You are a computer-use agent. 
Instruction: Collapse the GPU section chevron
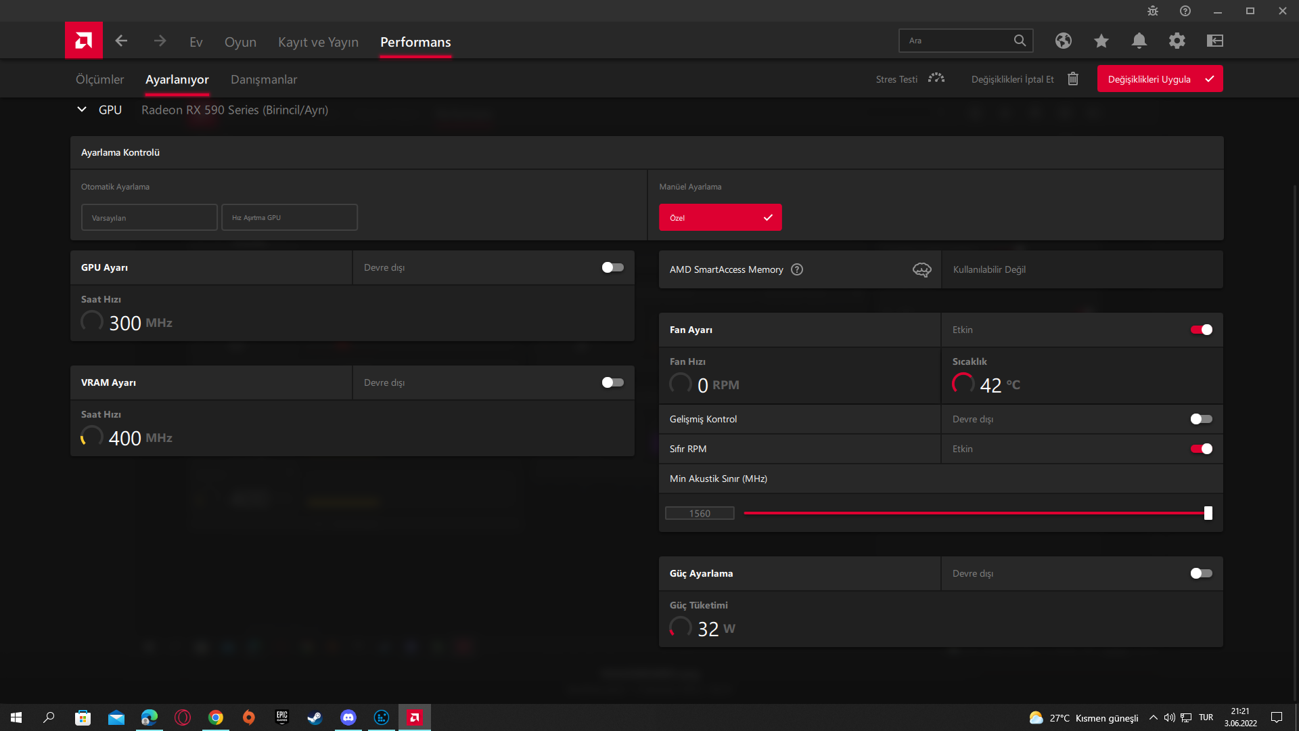(82, 109)
